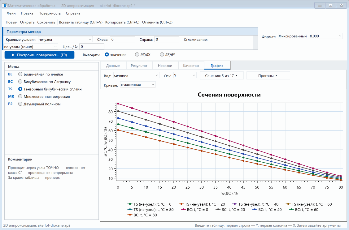Open the Краевые условия dropdown
The image size is (349, 230).
coord(65,40)
